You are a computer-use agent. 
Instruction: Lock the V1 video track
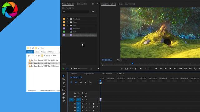coord(75,100)
